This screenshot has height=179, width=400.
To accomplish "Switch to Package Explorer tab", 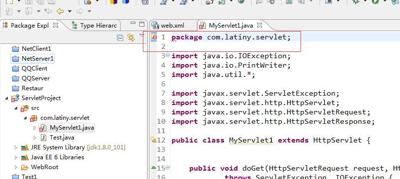I will click(30, 26).
